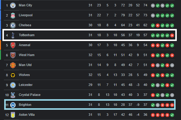Click Brighton's green win form indicator
Screen dimensions: 181x120
click(153, 105)
